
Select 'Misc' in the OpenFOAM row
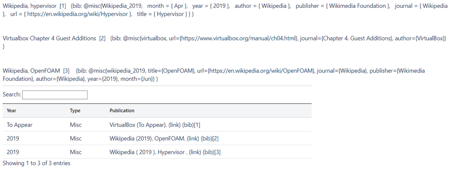(x=76, y=138)
